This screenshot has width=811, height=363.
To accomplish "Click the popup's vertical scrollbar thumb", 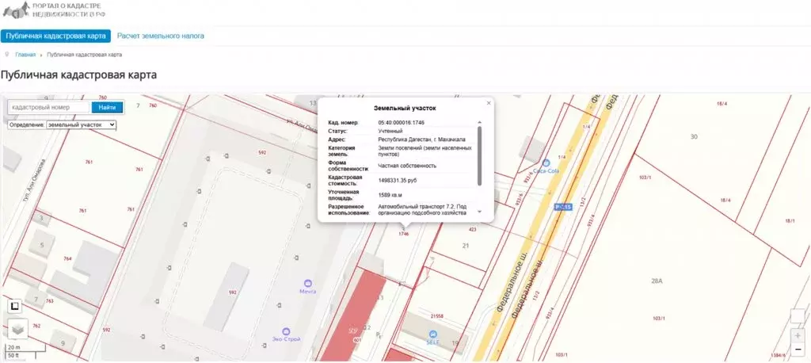I will pyautogui.click(x=480, y=155).
